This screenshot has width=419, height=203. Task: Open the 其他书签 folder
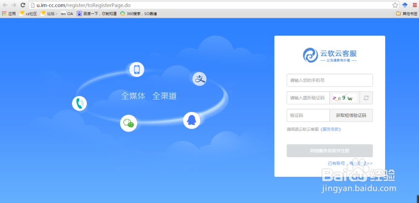pyautogui.click(x=407, y=14)
